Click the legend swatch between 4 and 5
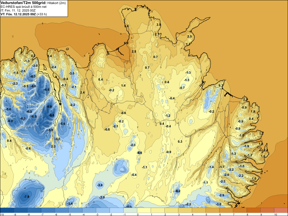The width and height of the screenshot is (288, 216). (x=199, y=210)
